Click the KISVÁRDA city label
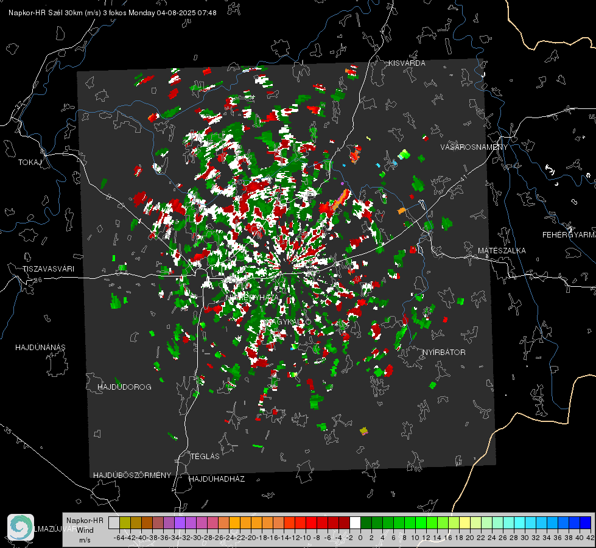 click(407, 63)
